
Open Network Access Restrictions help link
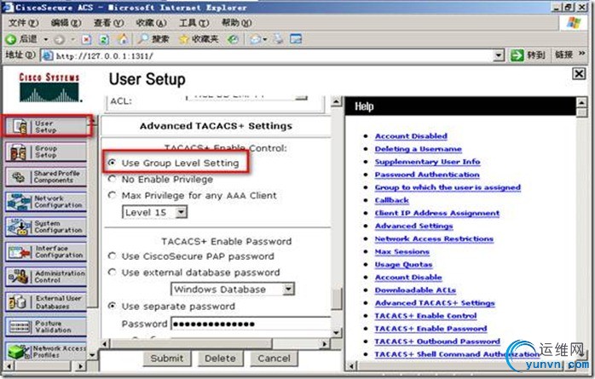point(434,238)
